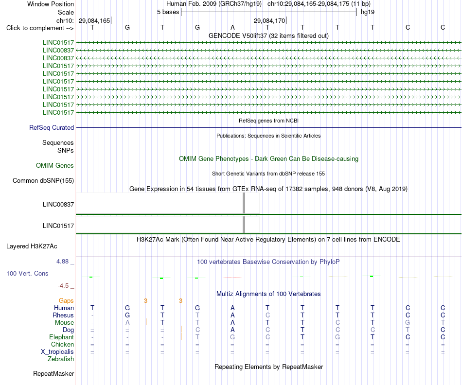The image size is (462, 385).
Task: Click the '5 bases' scale label
Action: click(168, 12)
